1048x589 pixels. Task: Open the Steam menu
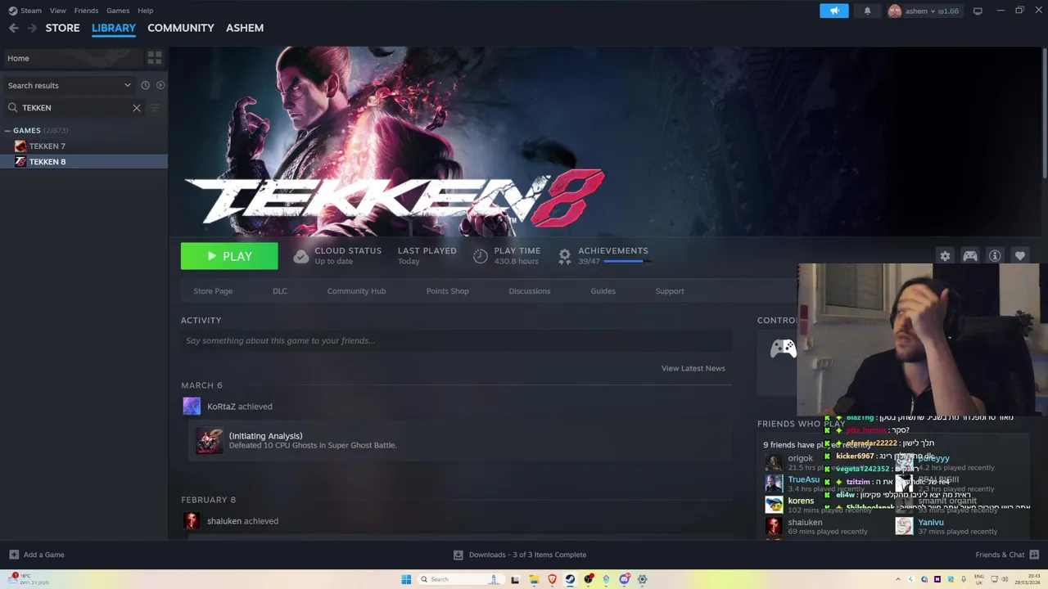[x=31, y=11]
